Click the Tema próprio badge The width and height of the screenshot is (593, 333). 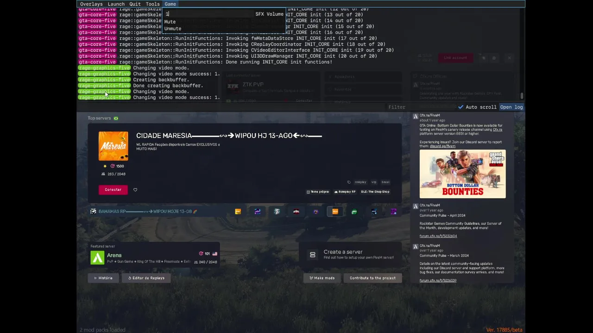click(318, 191)
